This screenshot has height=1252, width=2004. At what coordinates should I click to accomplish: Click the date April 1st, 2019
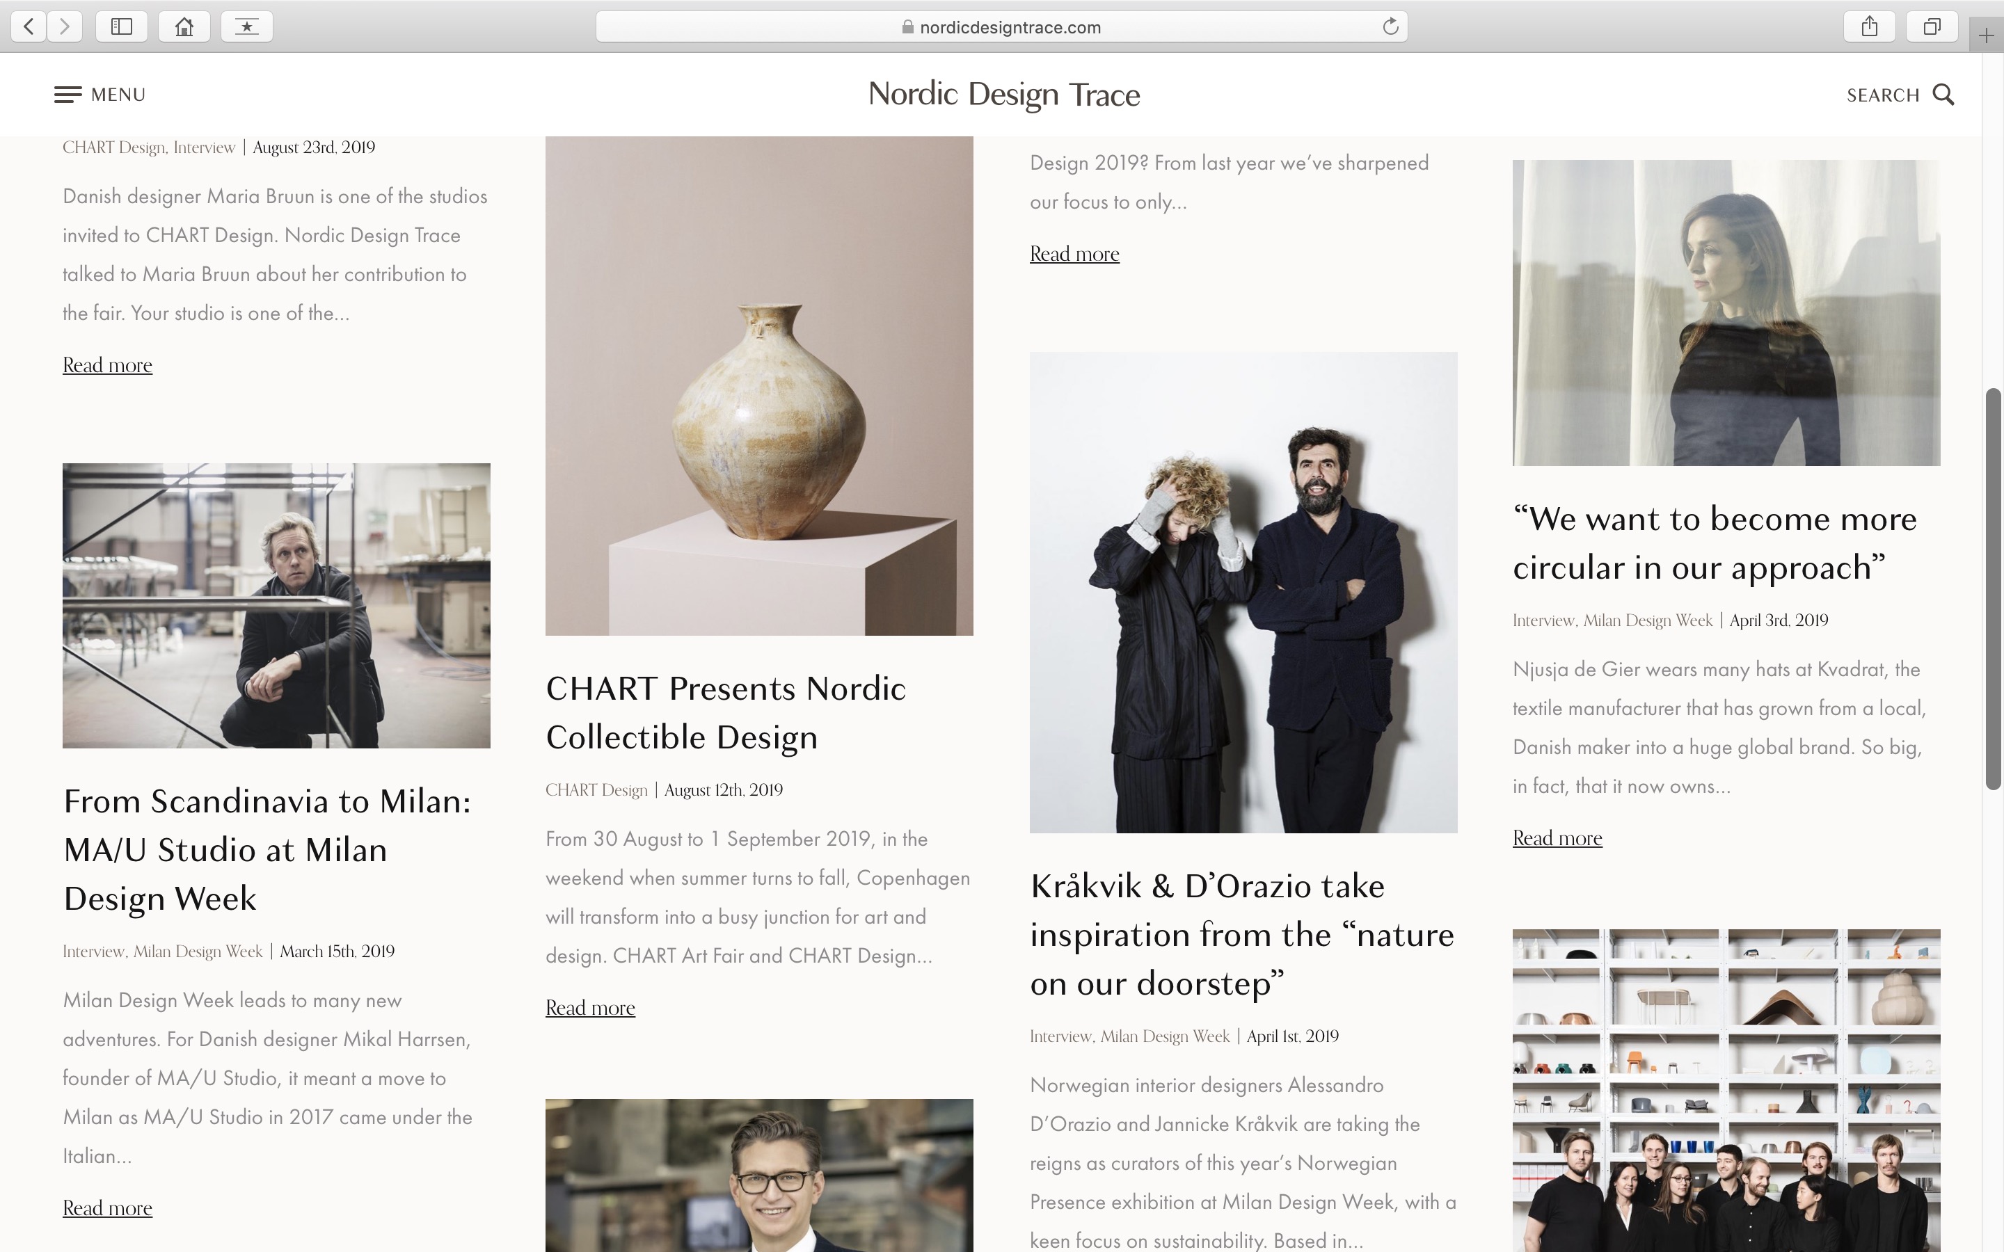1293,1036
